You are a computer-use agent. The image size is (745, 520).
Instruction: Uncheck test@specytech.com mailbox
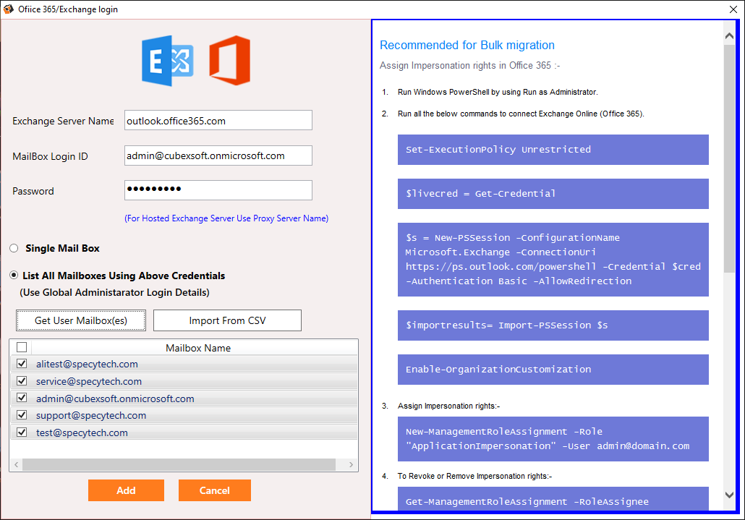22,432
